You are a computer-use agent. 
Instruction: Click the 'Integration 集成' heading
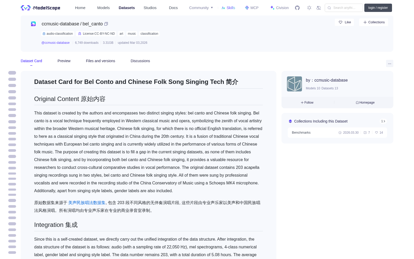(56, 225)
